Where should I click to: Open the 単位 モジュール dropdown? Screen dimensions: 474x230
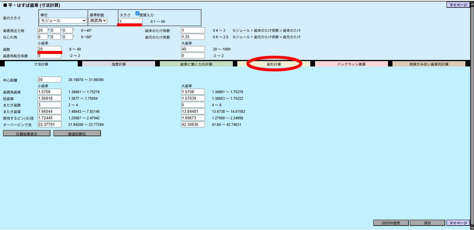(x=63, y=20)
